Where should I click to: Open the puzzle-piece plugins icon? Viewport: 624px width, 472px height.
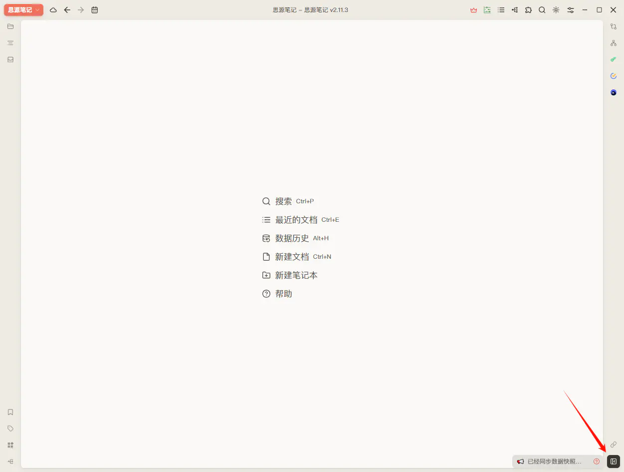pyautogui.click(x=528, y=10)
